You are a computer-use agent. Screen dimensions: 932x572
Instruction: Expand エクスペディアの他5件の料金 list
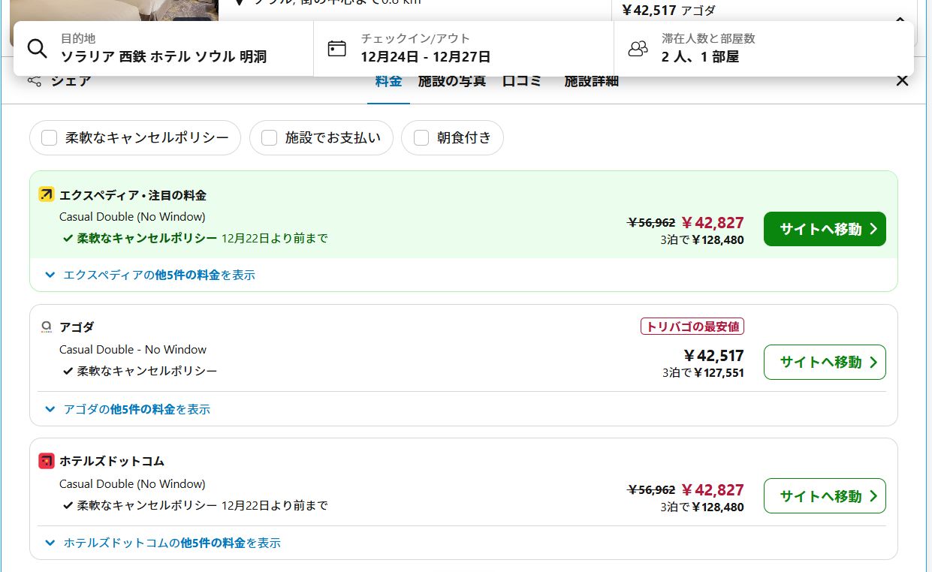tap(150, 275)
